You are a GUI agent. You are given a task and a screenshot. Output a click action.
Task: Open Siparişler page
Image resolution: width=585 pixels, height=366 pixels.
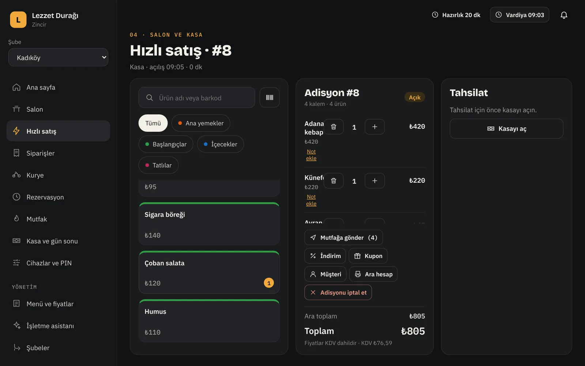(x=58, y=153)
